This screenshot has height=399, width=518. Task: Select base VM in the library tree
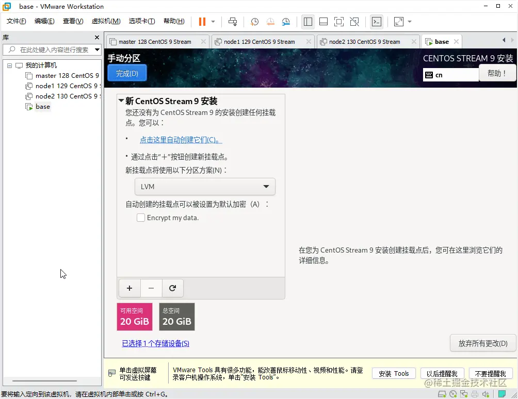coord(43,107)
